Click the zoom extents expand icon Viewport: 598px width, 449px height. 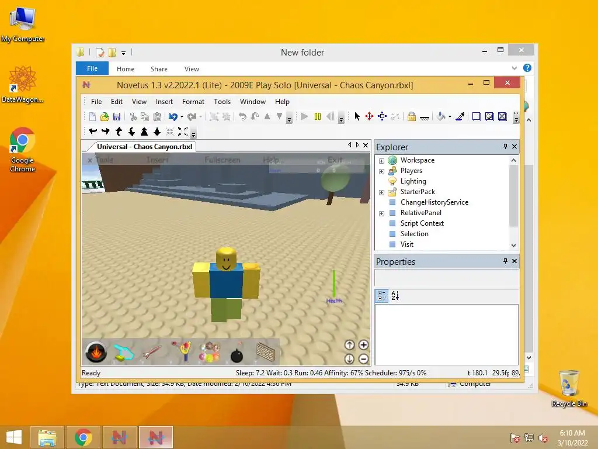(x=183, y=132)
